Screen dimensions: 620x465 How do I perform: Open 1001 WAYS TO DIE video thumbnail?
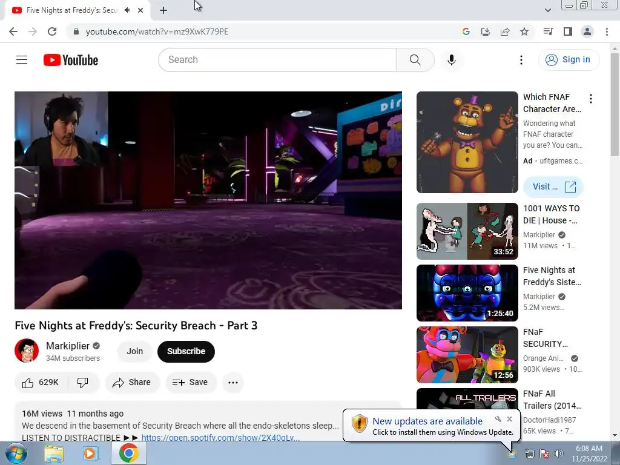point(467,231)
